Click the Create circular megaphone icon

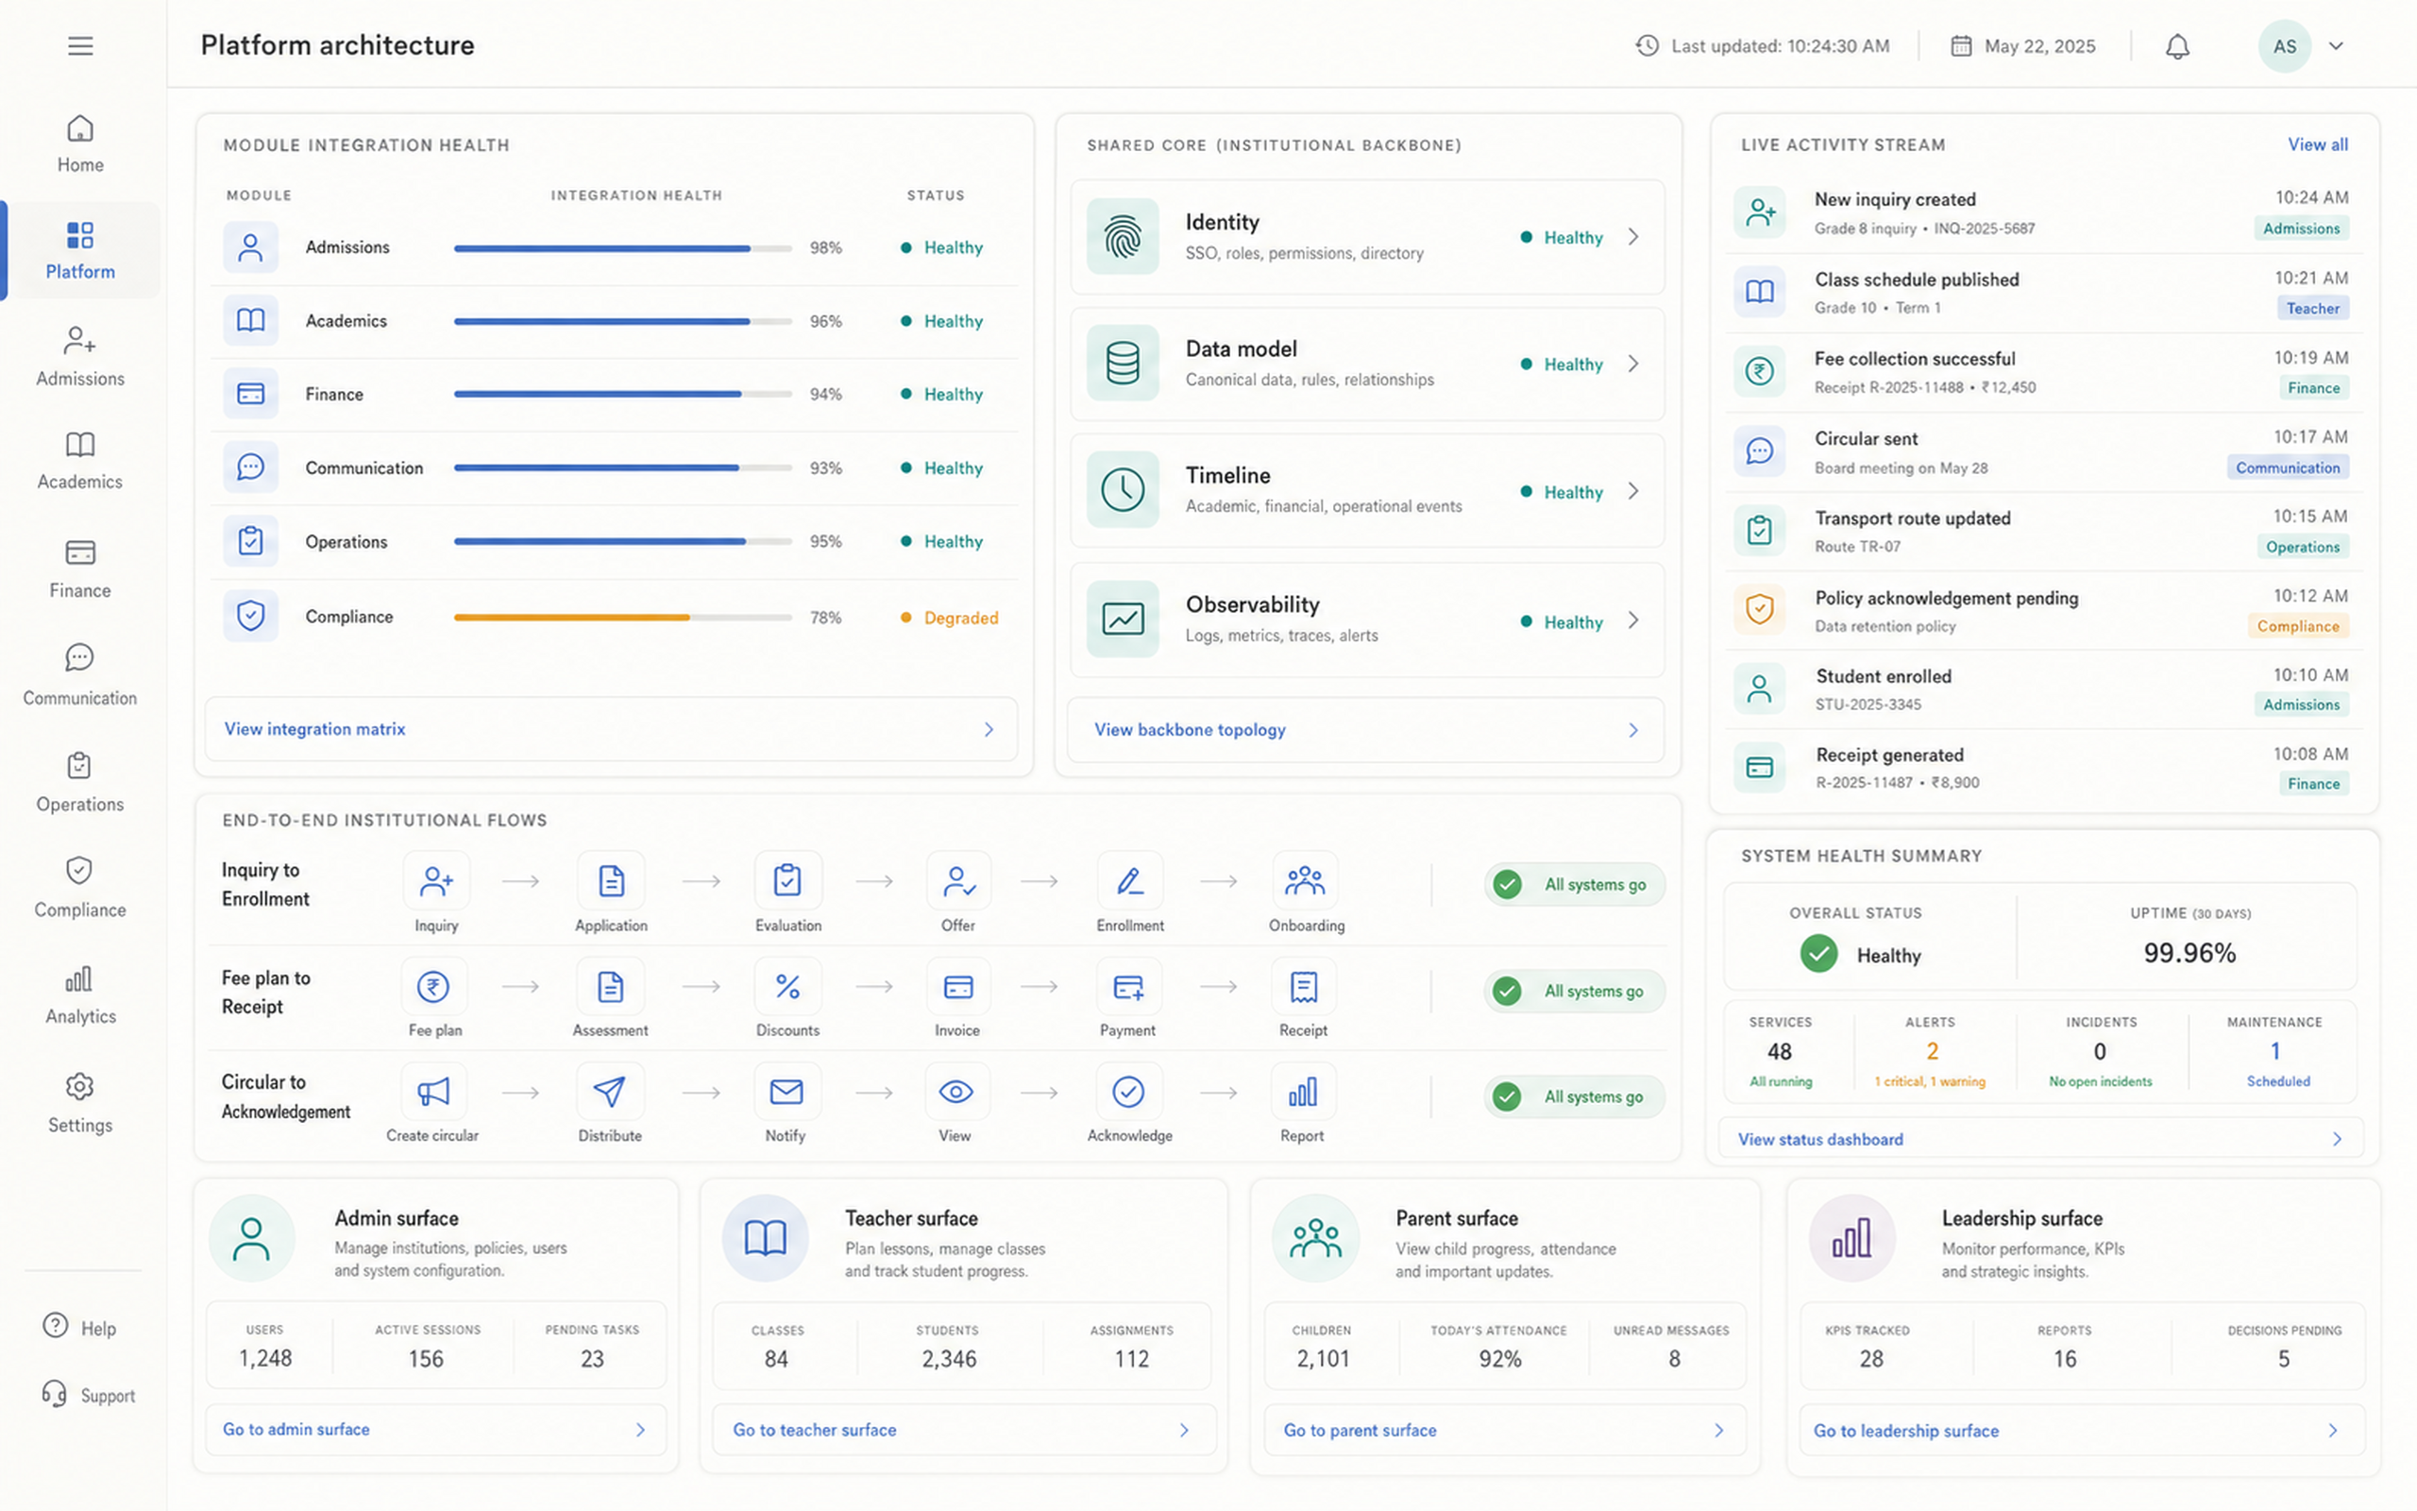(433, 1093)
